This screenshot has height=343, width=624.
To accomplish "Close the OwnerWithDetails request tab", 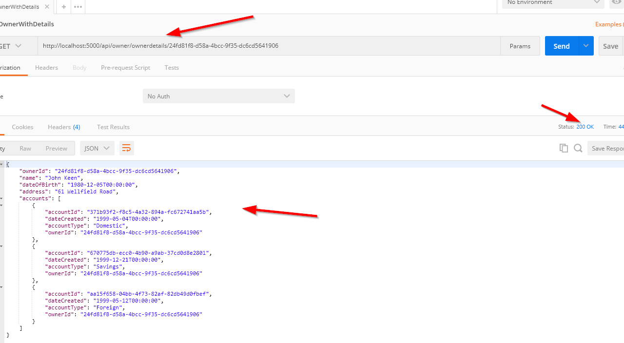I will pyautogui.click(x=47, y=7).
